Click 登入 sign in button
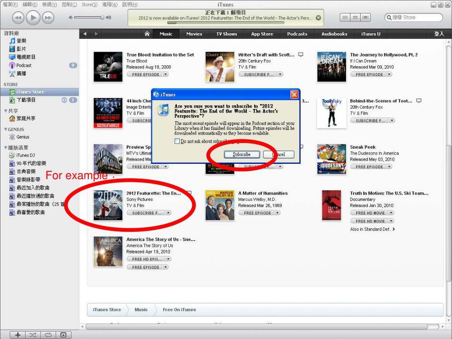Image resolution: width=452 pixels, height=339 pixels. [x=439, y=34]
